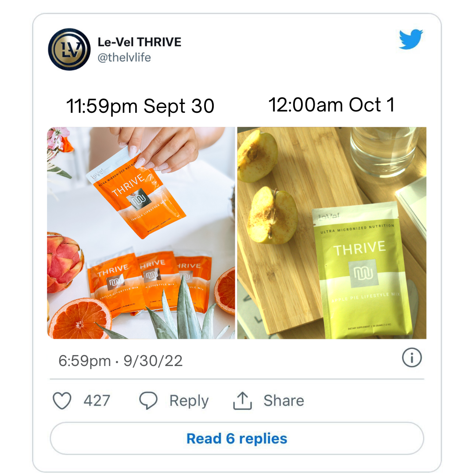Open the 6:59pm · 9/30/22 timestamp link

120,361
